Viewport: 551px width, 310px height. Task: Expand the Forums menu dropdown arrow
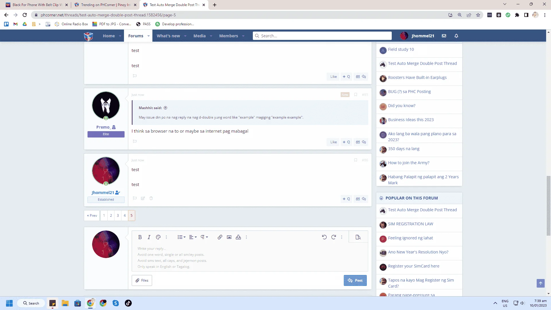[x=148, y=36]
